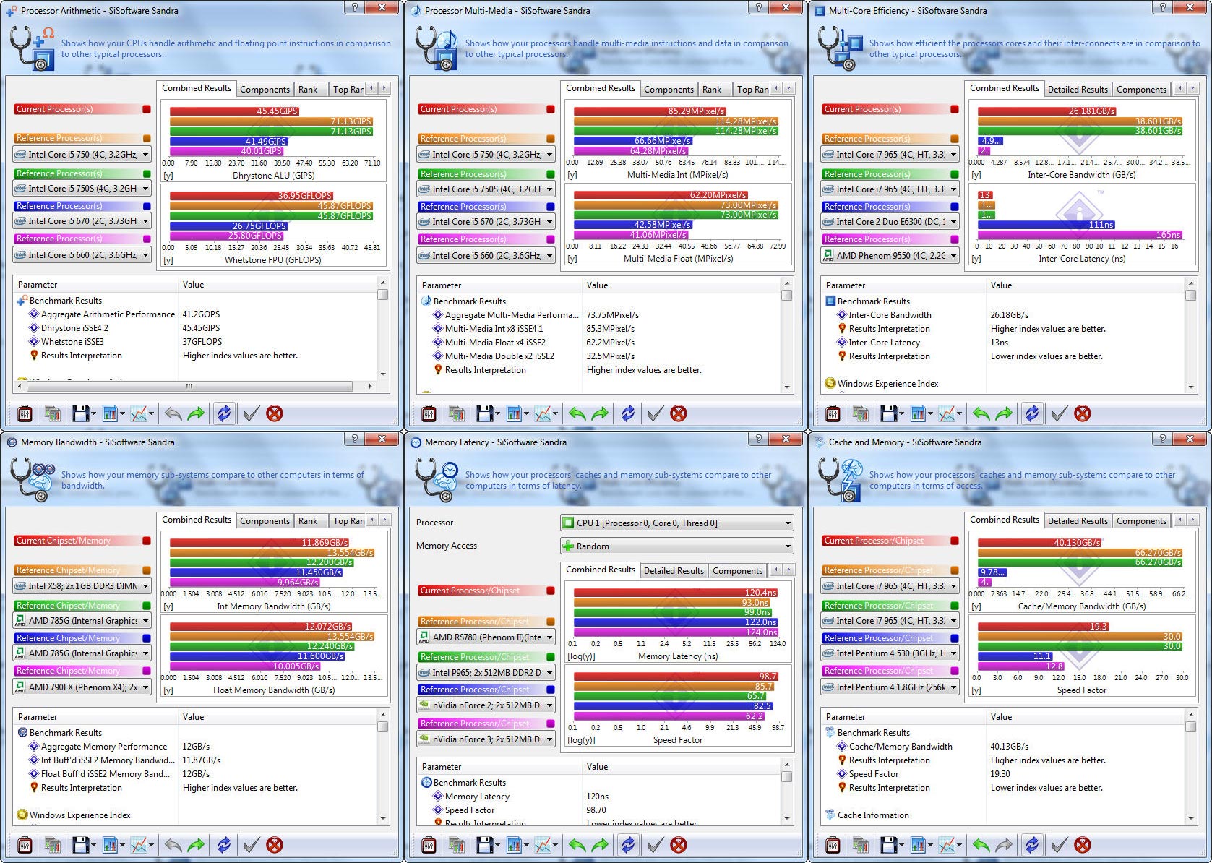Click the export icon in Memory Latency toolbar

(x=456, y=845)
